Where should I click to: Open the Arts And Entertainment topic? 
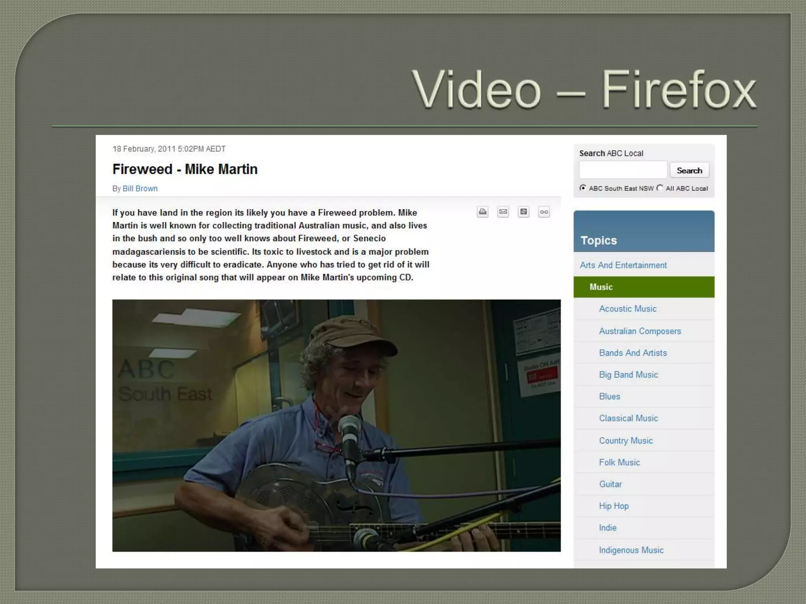(x=623, y=265)
